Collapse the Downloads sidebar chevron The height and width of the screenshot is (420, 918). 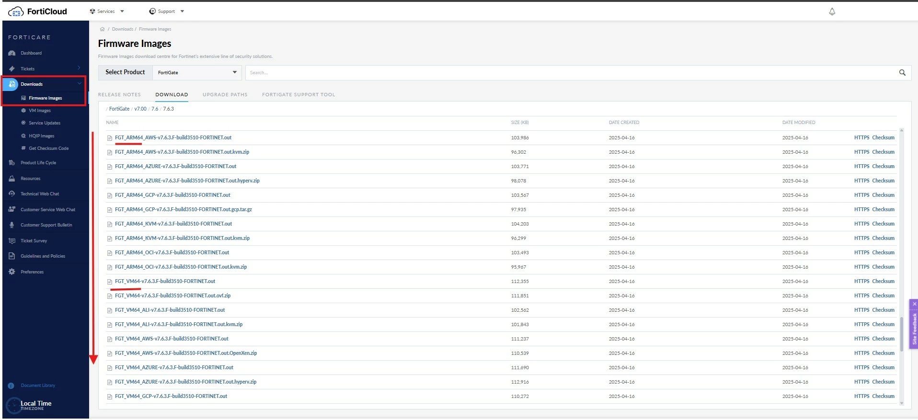coord(80,83)
